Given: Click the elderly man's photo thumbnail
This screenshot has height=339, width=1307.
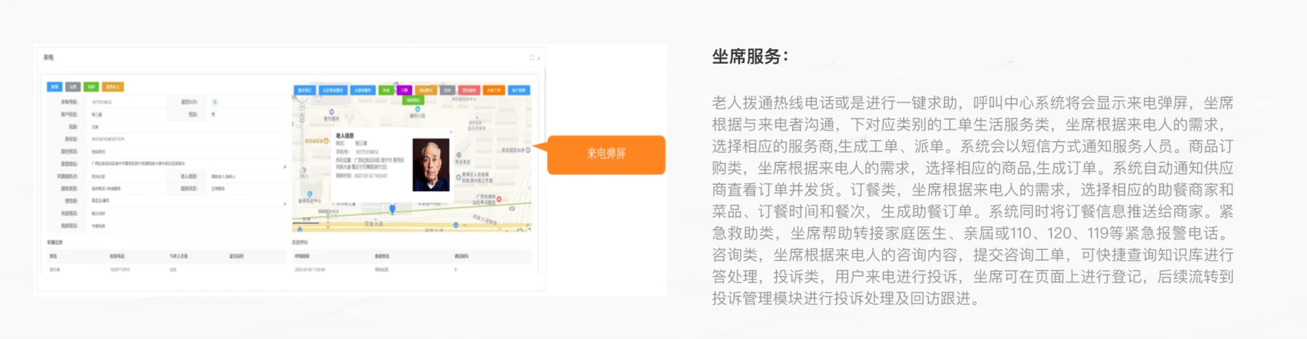Looking at the screenshot, I should (431, 164).
